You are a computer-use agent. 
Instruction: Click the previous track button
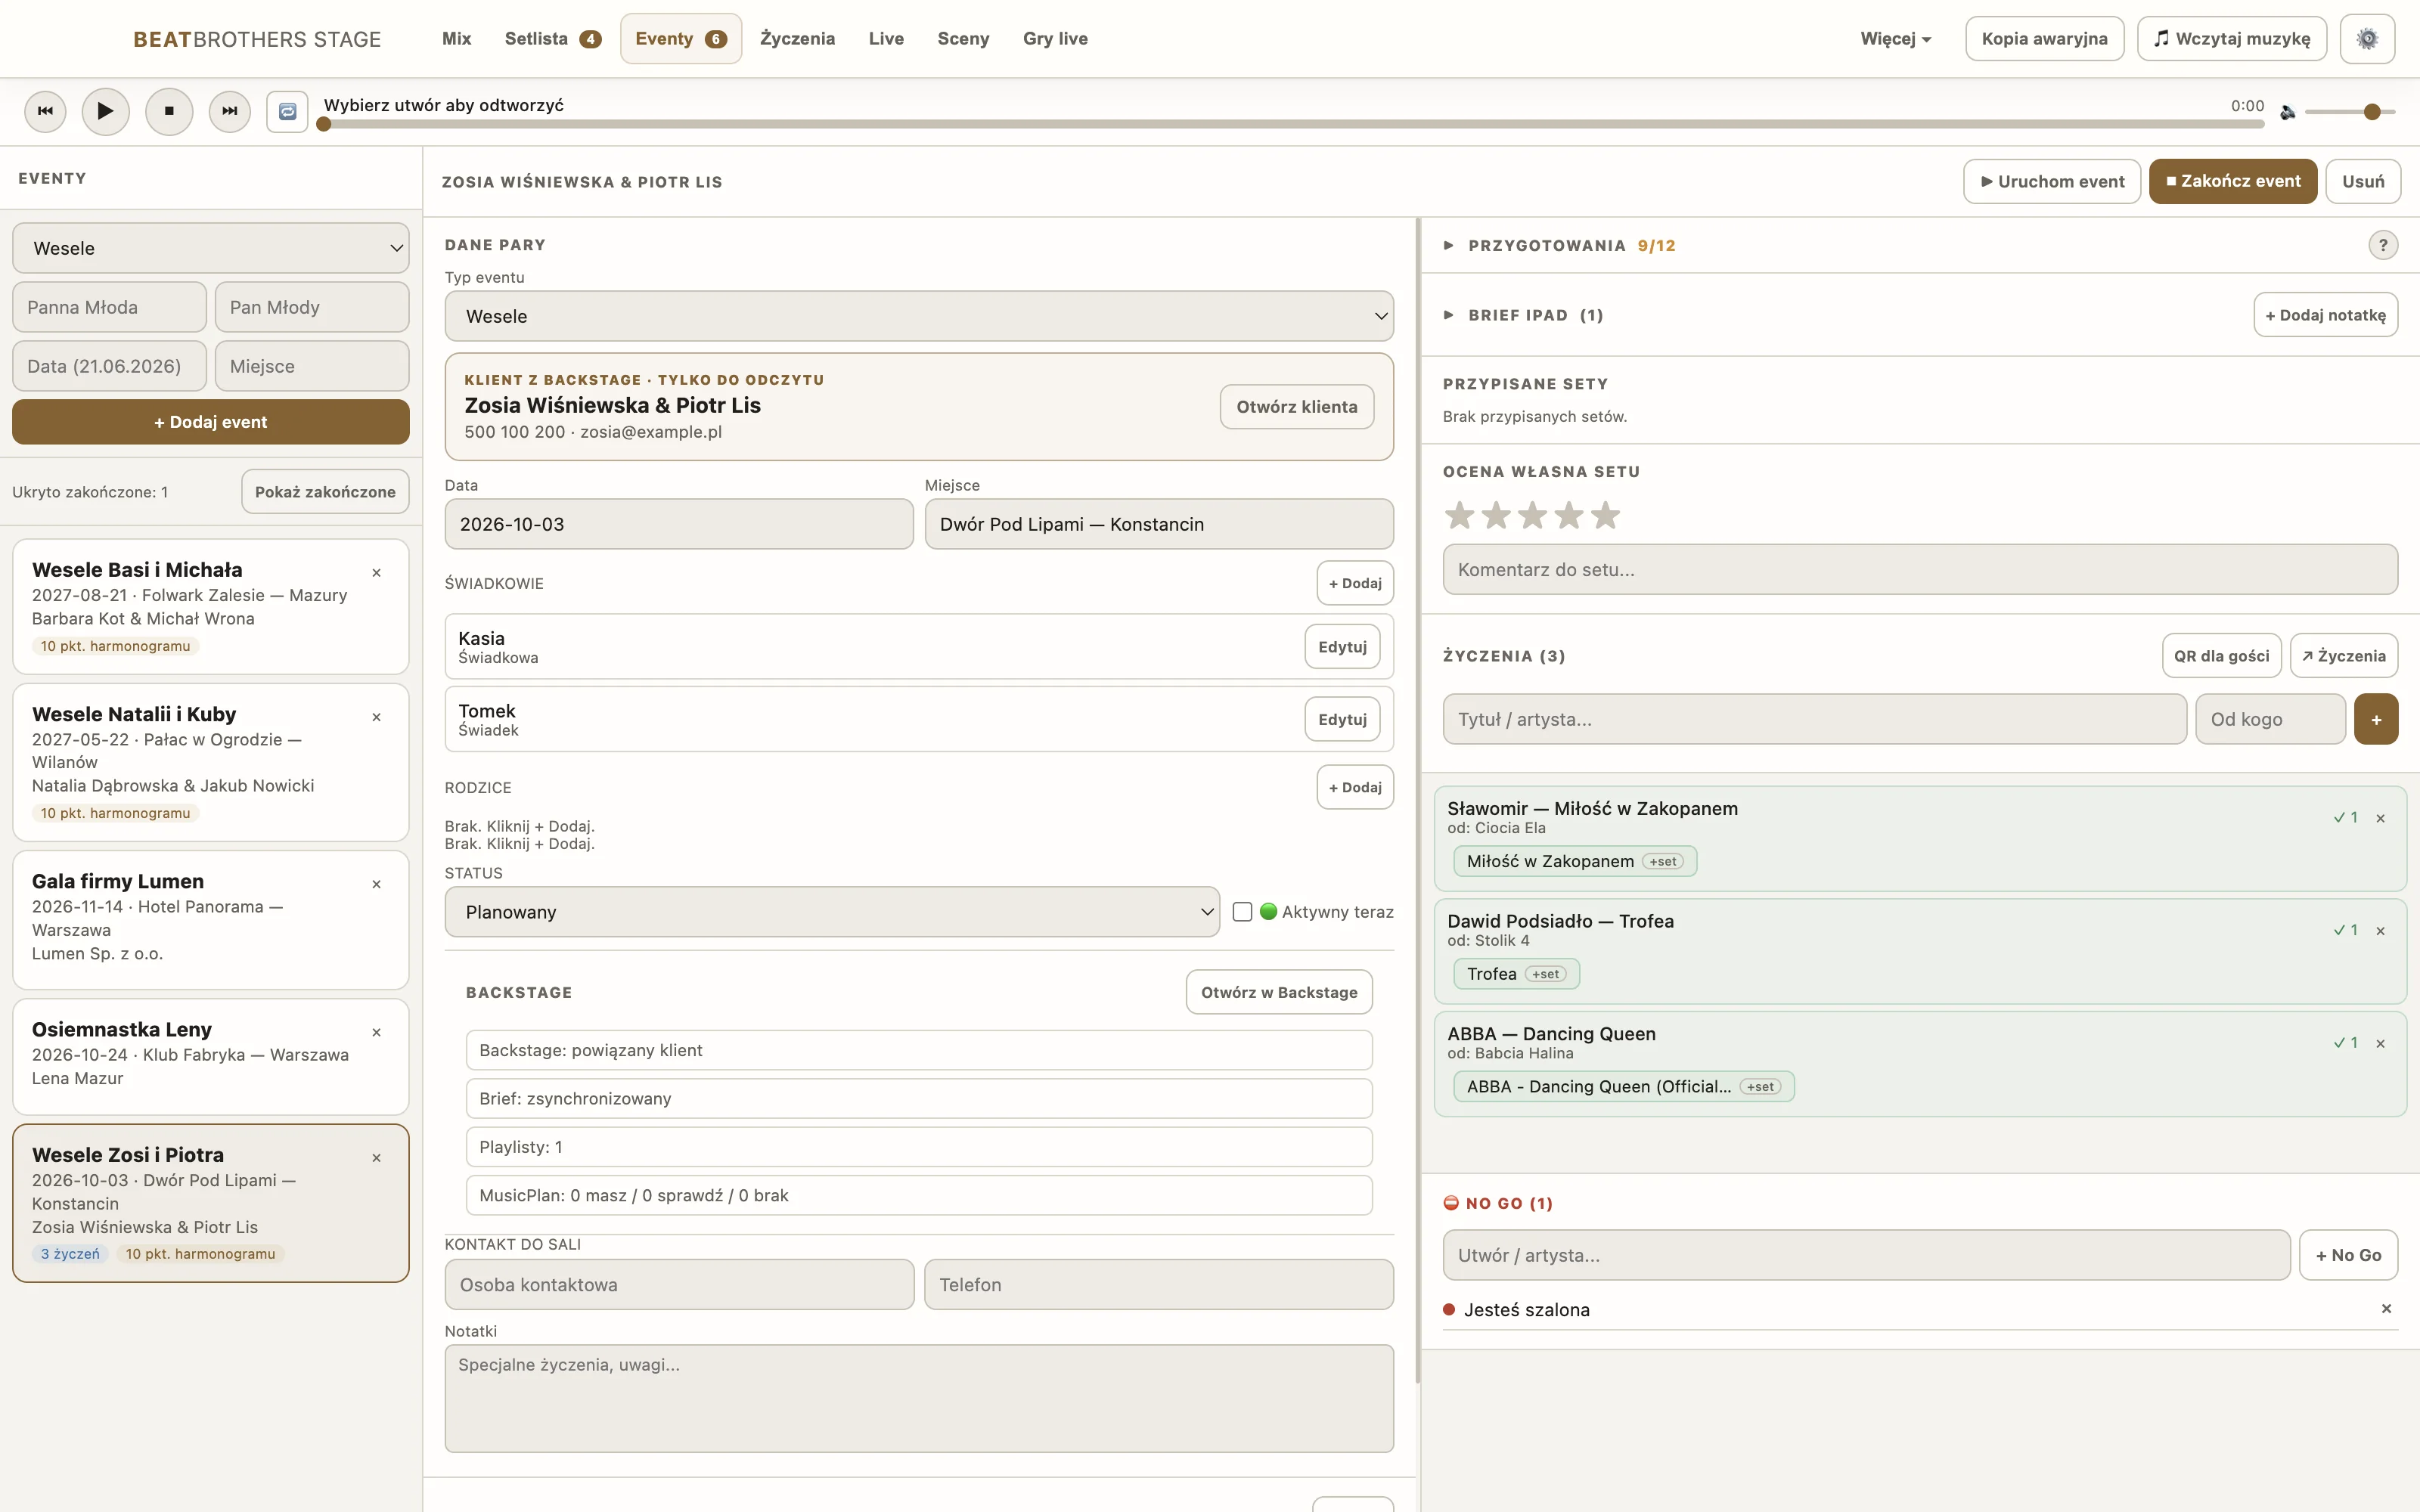45,111
